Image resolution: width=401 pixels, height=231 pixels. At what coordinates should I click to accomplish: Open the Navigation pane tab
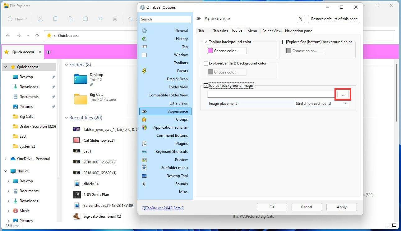click(298, 31)
